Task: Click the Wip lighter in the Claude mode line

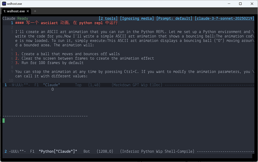Action: (145, 85)
